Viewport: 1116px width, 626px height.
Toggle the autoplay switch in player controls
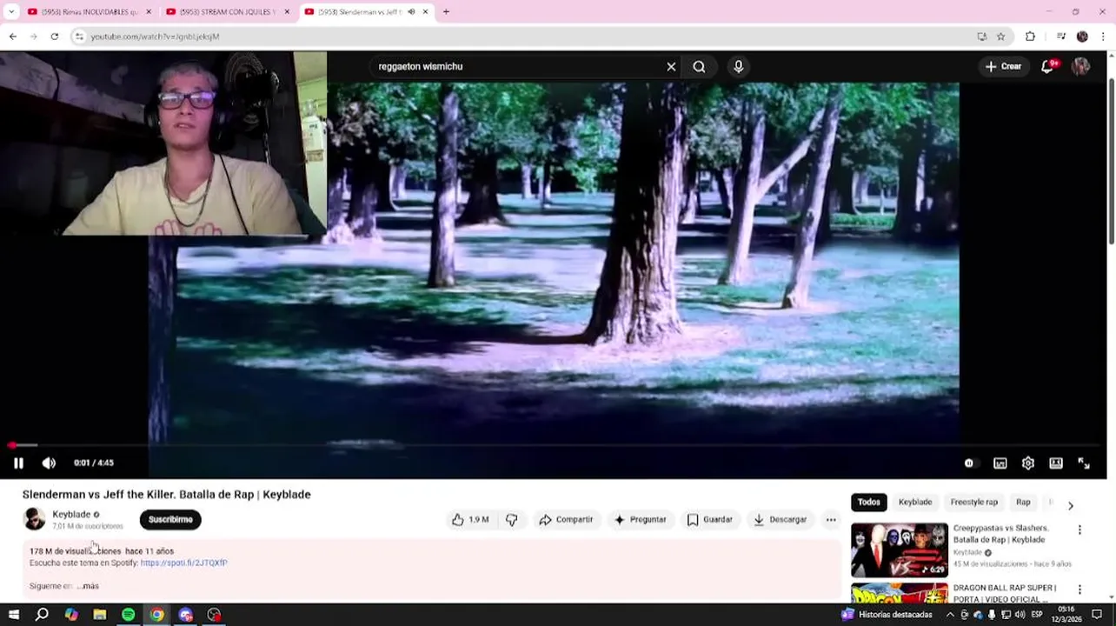[970, 463]
